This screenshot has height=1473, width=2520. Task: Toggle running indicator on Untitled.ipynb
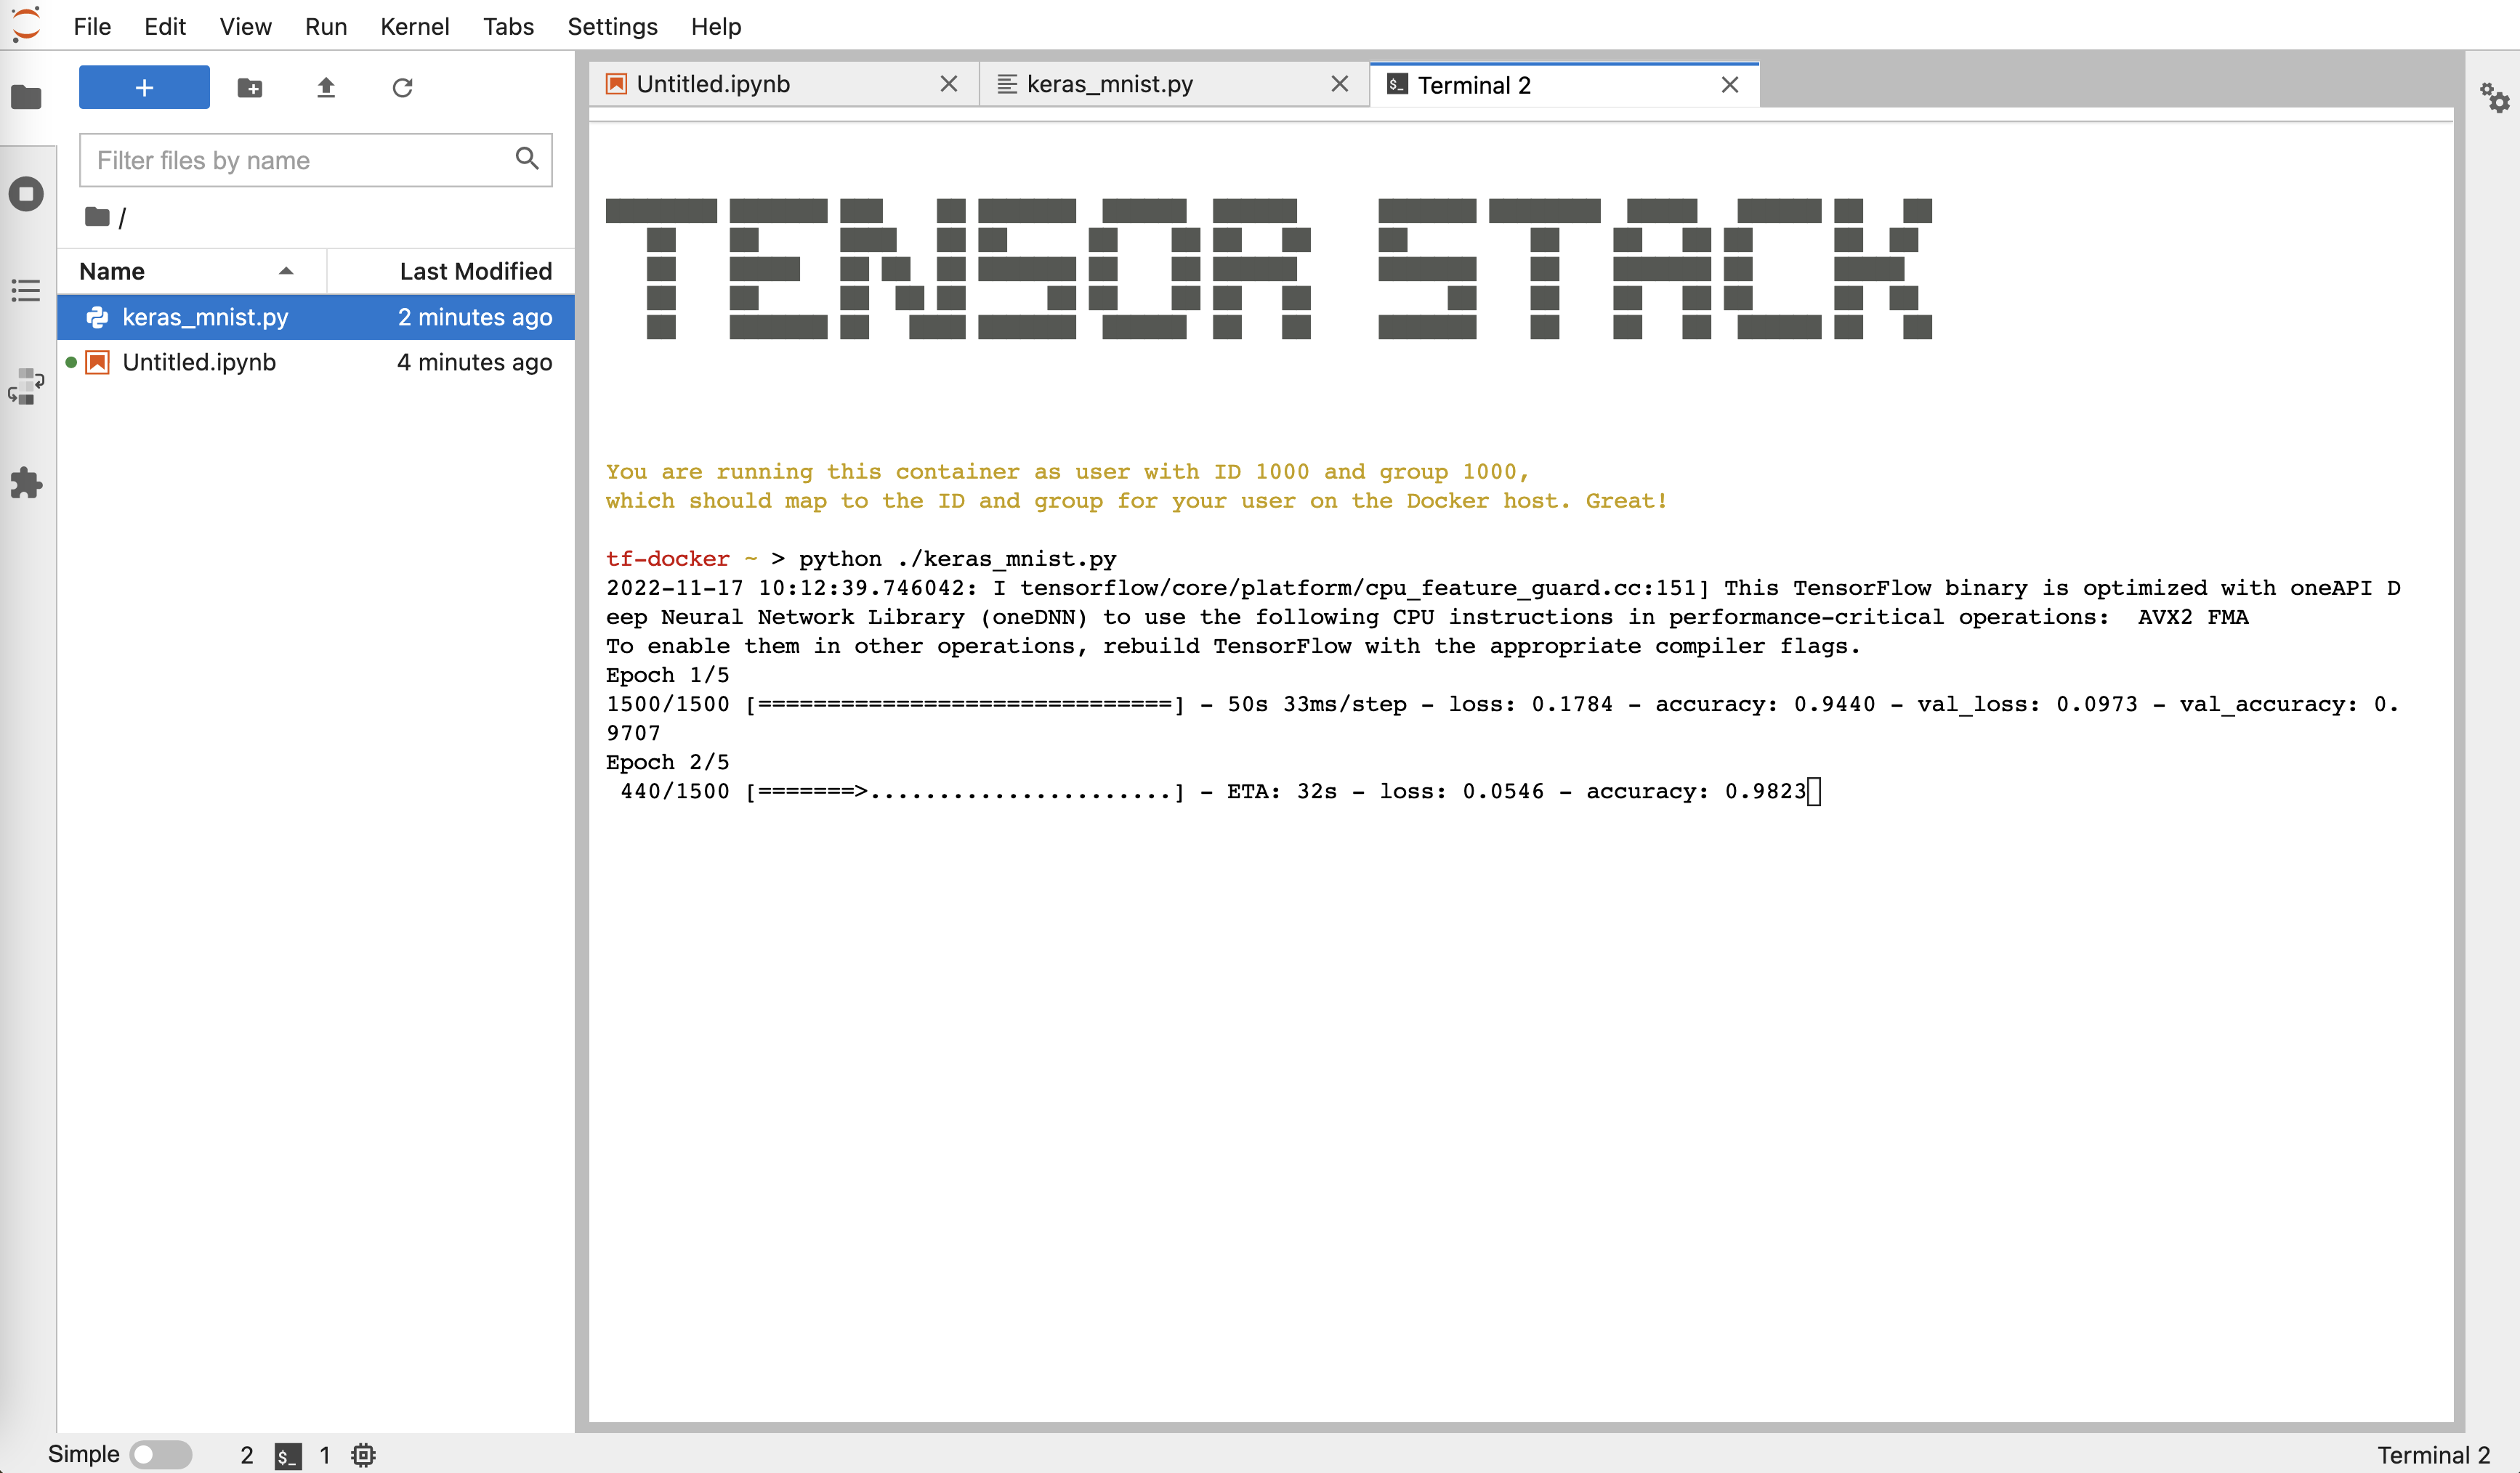72,363
